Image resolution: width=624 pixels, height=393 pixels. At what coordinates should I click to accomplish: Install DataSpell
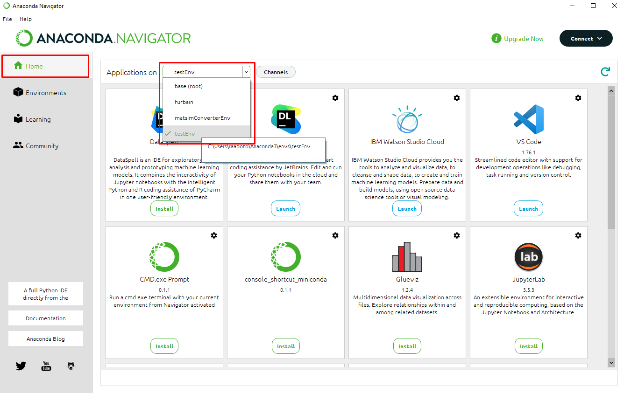tap(164, 209)
